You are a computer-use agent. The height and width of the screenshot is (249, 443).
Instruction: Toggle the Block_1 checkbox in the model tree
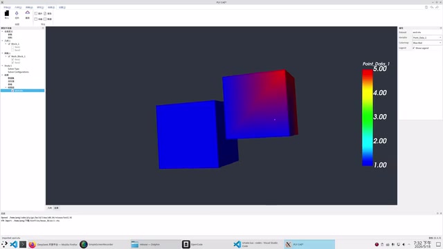pos(9,44)
